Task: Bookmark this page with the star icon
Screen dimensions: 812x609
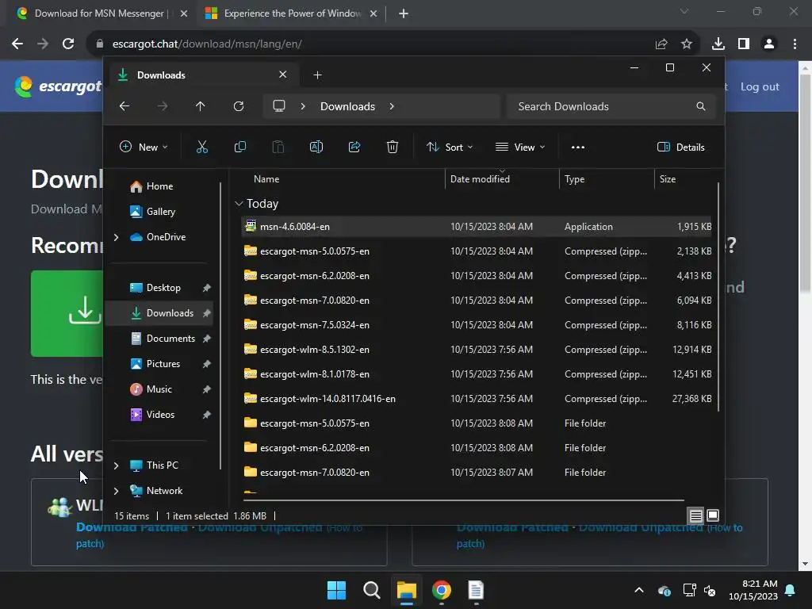Action: pos(687,44)
